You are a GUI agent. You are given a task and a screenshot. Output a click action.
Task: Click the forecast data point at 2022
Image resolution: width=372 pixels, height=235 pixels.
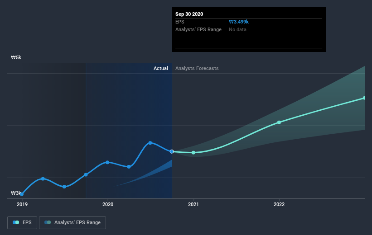click(279, 122)
